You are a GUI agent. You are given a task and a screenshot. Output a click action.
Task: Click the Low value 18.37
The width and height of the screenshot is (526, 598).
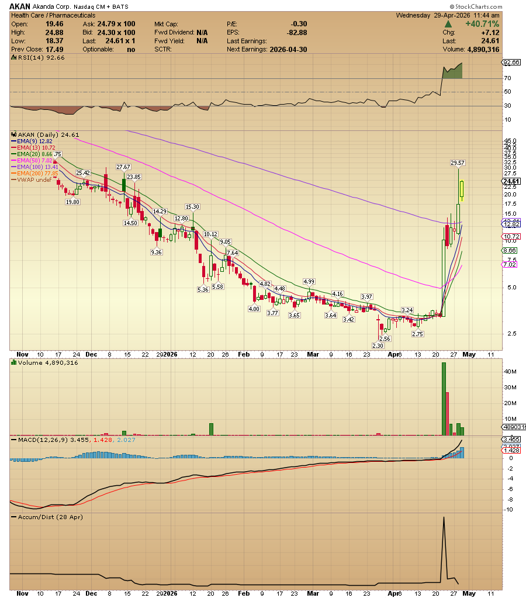click(54, 41)
